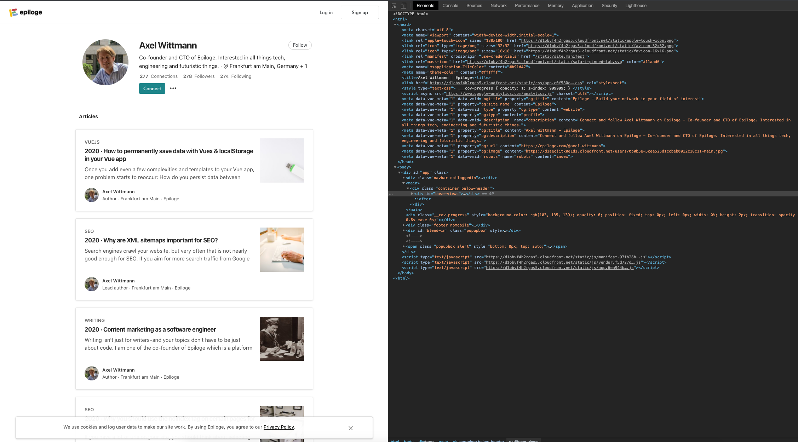
Task: Toggle the DevTools device toolbar icon
Action: [403, 6]
